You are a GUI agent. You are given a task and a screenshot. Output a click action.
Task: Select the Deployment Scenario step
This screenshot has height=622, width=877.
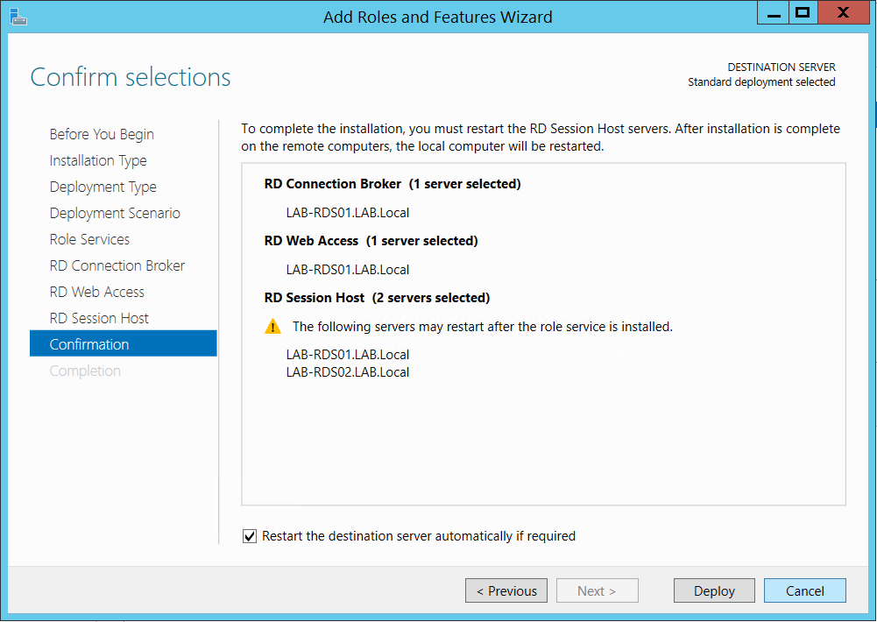[115, 213]
